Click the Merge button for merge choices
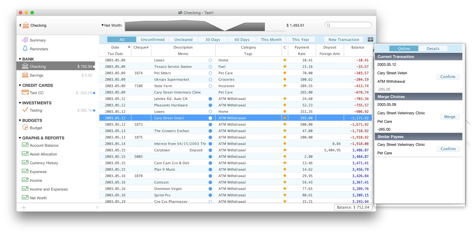Image resolution: width=475 pixels, height=235 pixels. 450,117
